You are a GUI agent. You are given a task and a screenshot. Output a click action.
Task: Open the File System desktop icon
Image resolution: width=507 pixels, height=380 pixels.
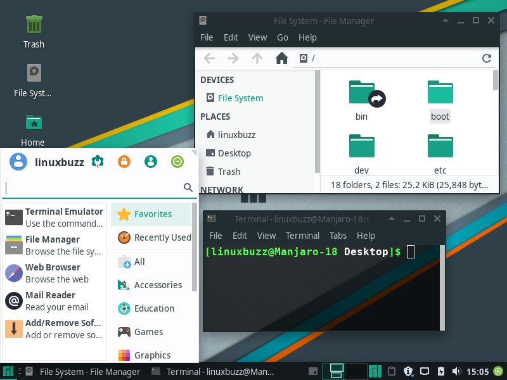pos(34,73)
